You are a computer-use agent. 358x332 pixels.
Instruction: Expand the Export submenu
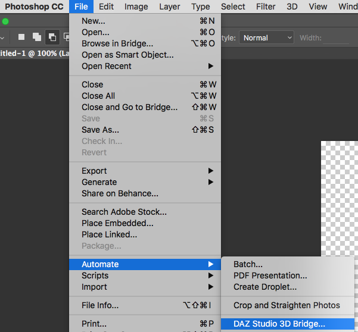click(x=145, y=171)
